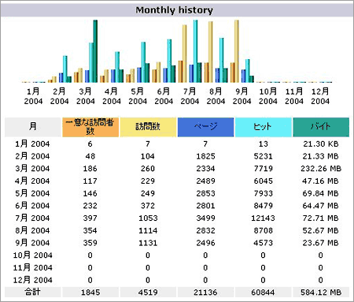
Task: Click the 60844 total hits cell
Action: (x=263, y=293)
